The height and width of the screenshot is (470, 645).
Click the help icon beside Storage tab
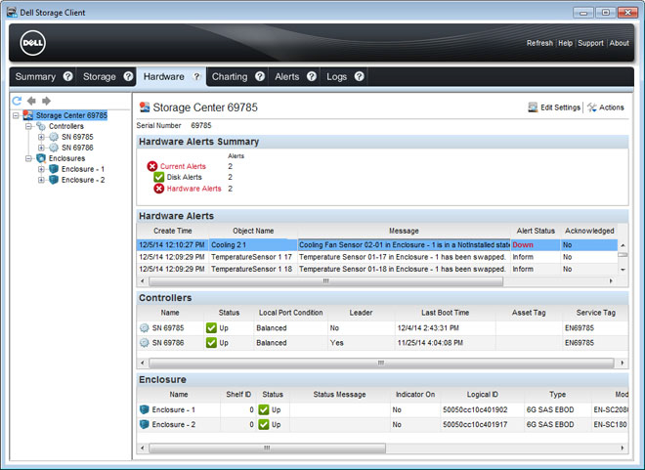128,76
